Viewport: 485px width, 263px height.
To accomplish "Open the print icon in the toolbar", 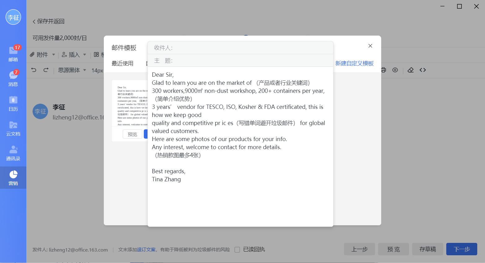I will 383,70.
